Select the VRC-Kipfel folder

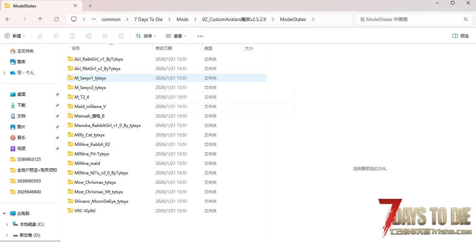(85, 211)
